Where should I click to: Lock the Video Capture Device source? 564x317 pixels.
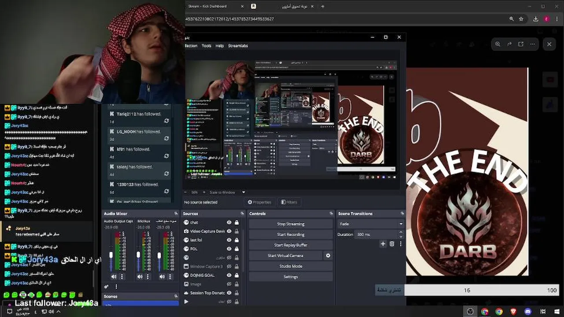pyautogui.click(x=237, y=231)
